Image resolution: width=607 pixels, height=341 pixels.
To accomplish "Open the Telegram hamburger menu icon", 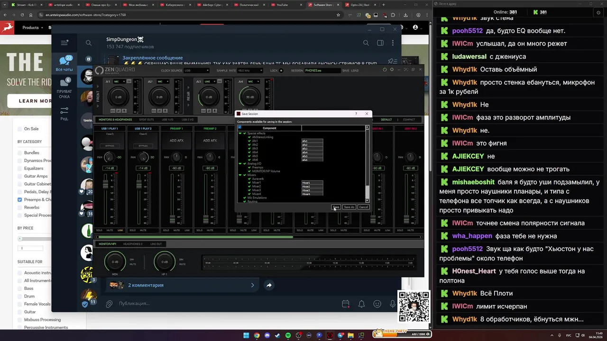I will (x=64, y=43).
